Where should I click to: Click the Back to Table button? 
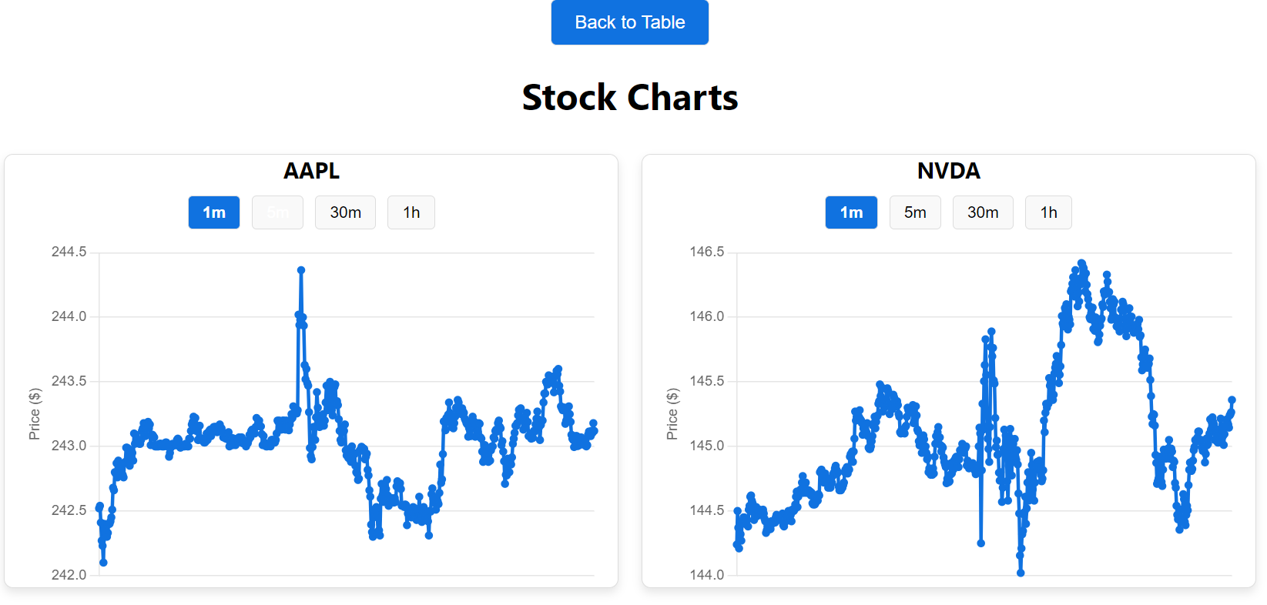pos(629,22)
